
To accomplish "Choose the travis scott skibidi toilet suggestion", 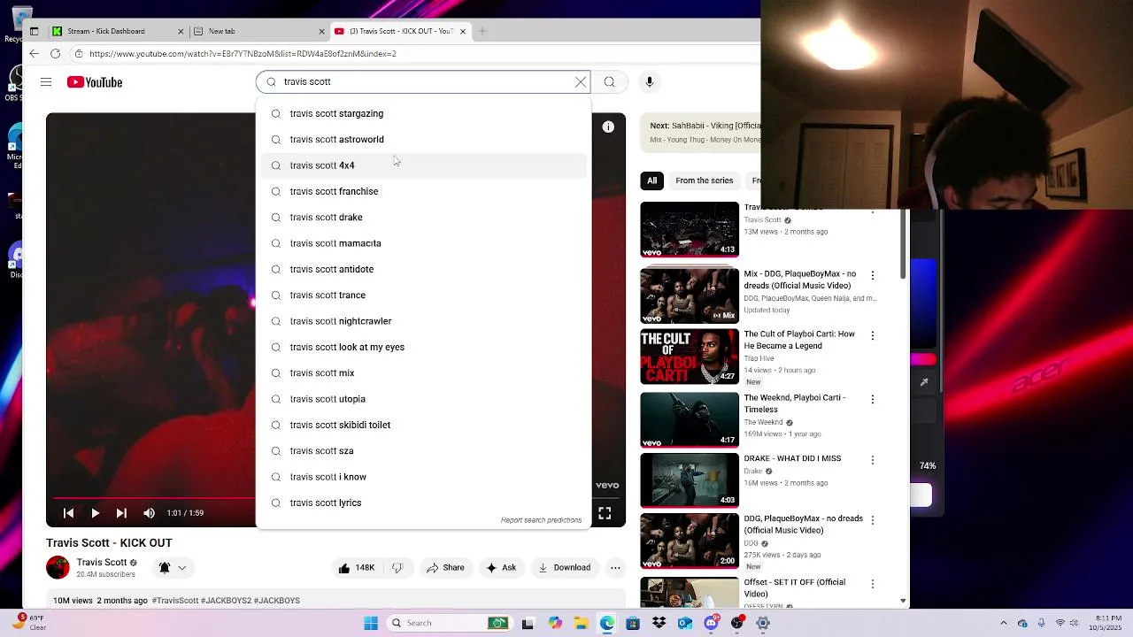I will 425,425.
